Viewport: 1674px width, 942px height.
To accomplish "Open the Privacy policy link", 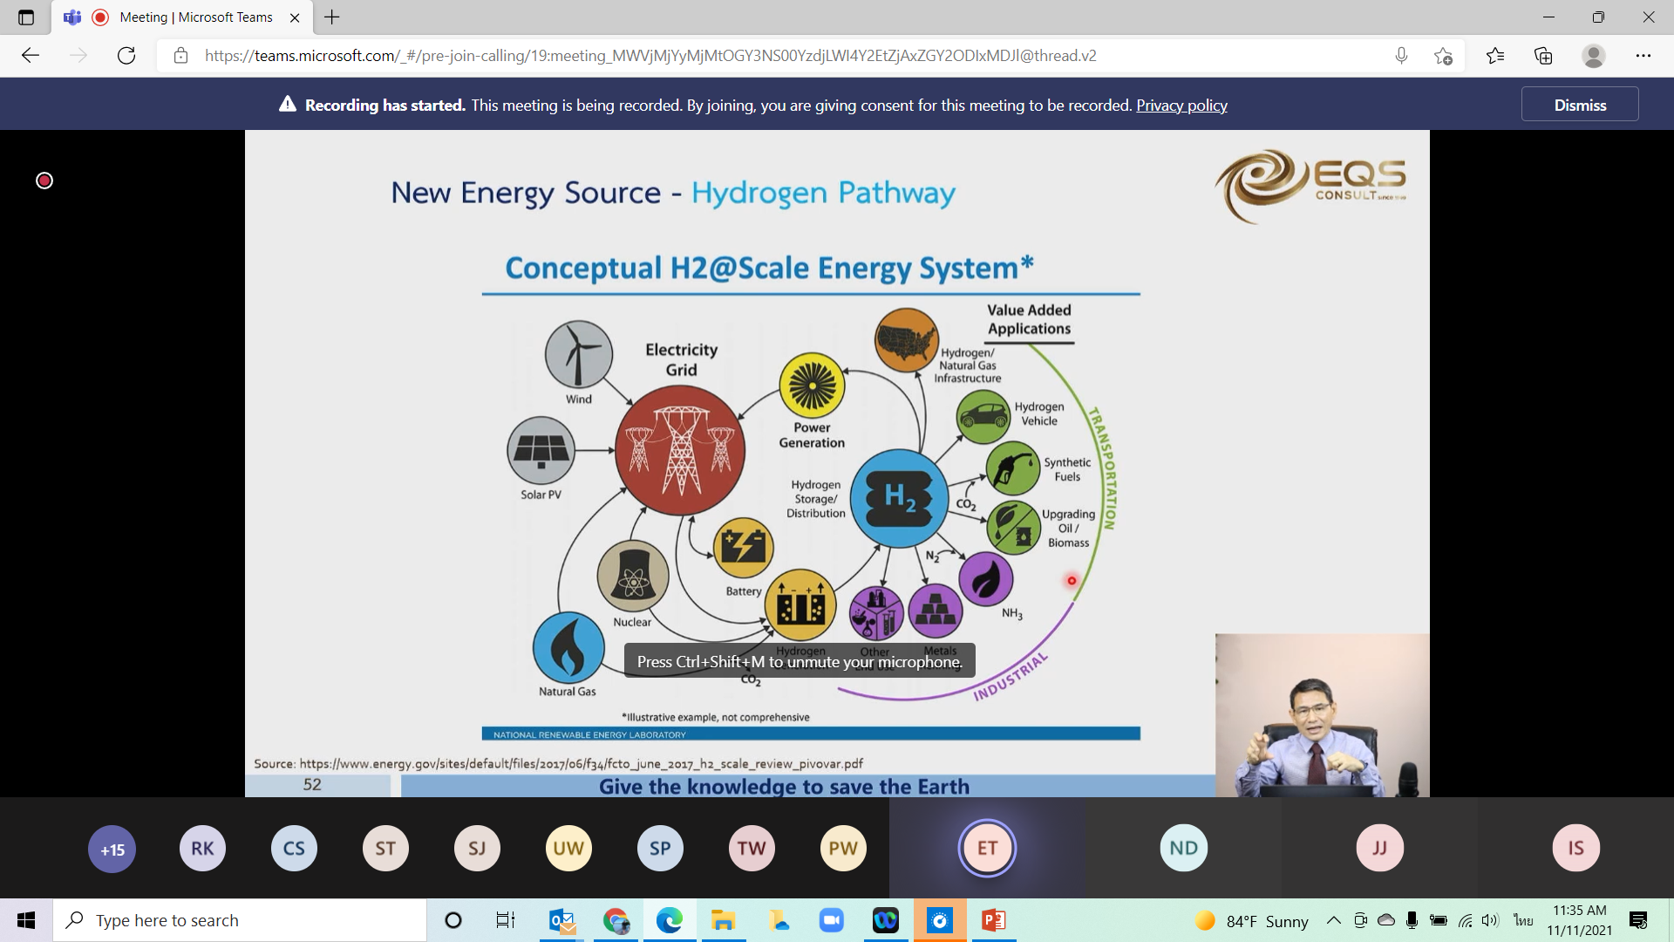I will point(1181,105).
